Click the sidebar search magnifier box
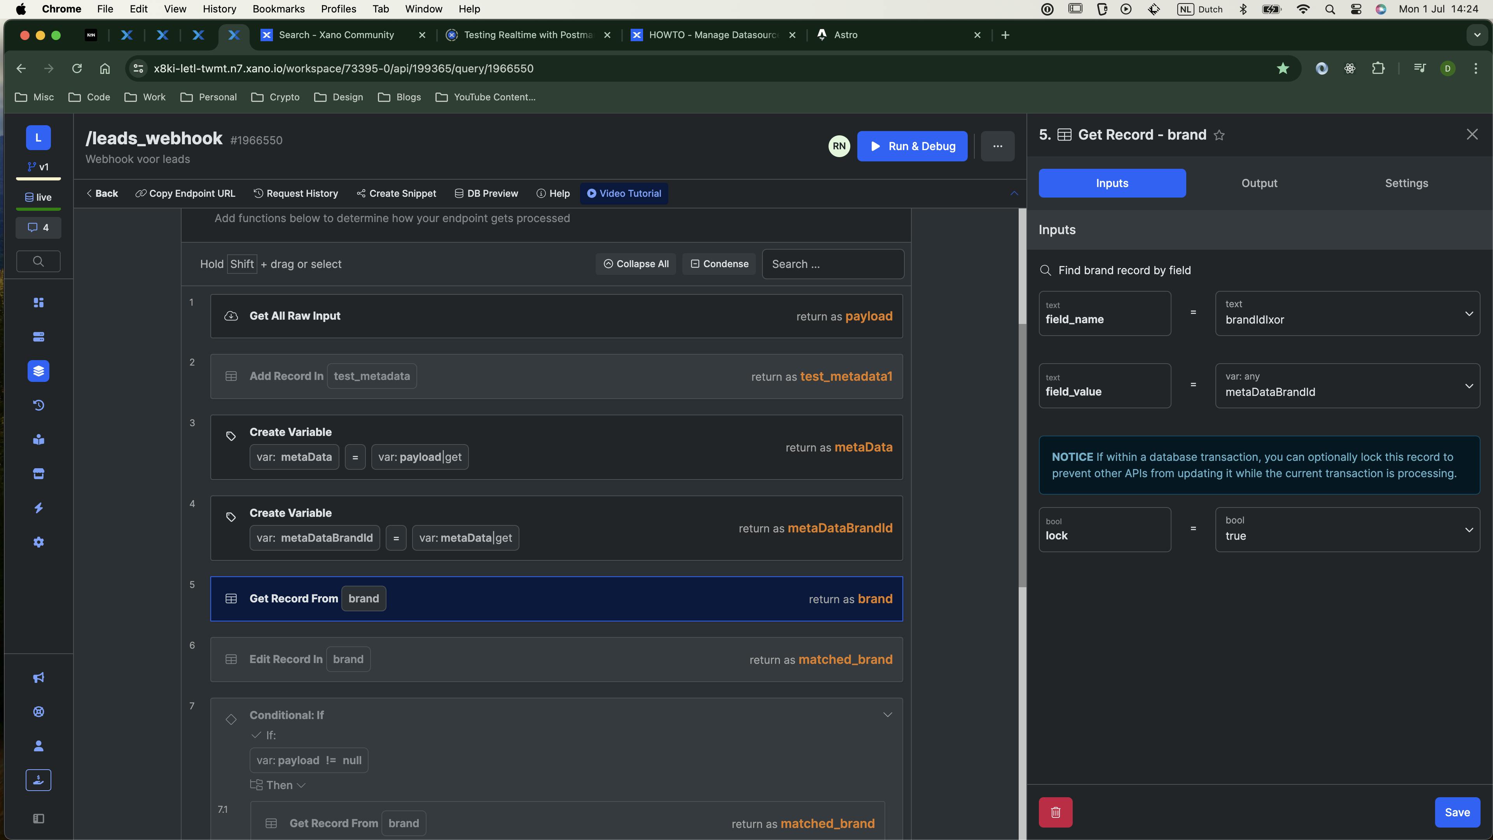 (x=38, y=261)
